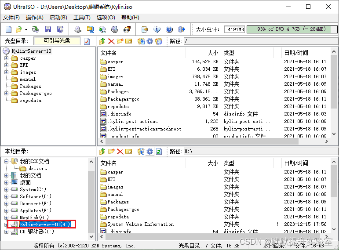Image resolution: width=339 pixels, height=250 pixels.
Task: Click Rename icon in disc pane toolbar
Action: point(129,41)
